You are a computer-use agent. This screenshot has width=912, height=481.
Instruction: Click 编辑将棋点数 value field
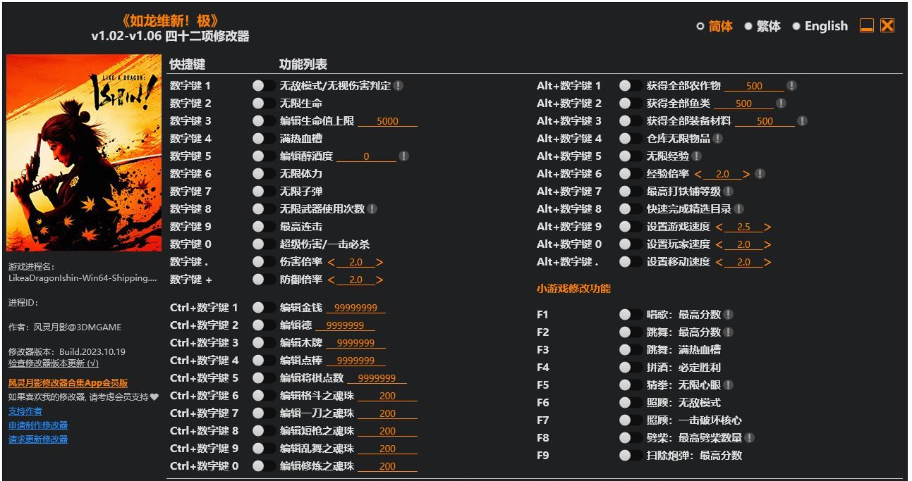click(377, 378)
